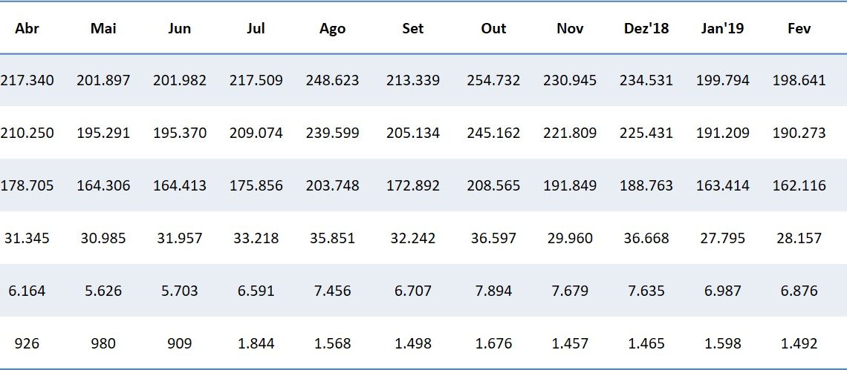
Task: Click the Dez'18 column header
Action: (x=646, y=29)
